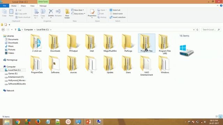Screen dimensions: 223x125
Task: Refresh the address bar location
Action: (x=197, y=30)
